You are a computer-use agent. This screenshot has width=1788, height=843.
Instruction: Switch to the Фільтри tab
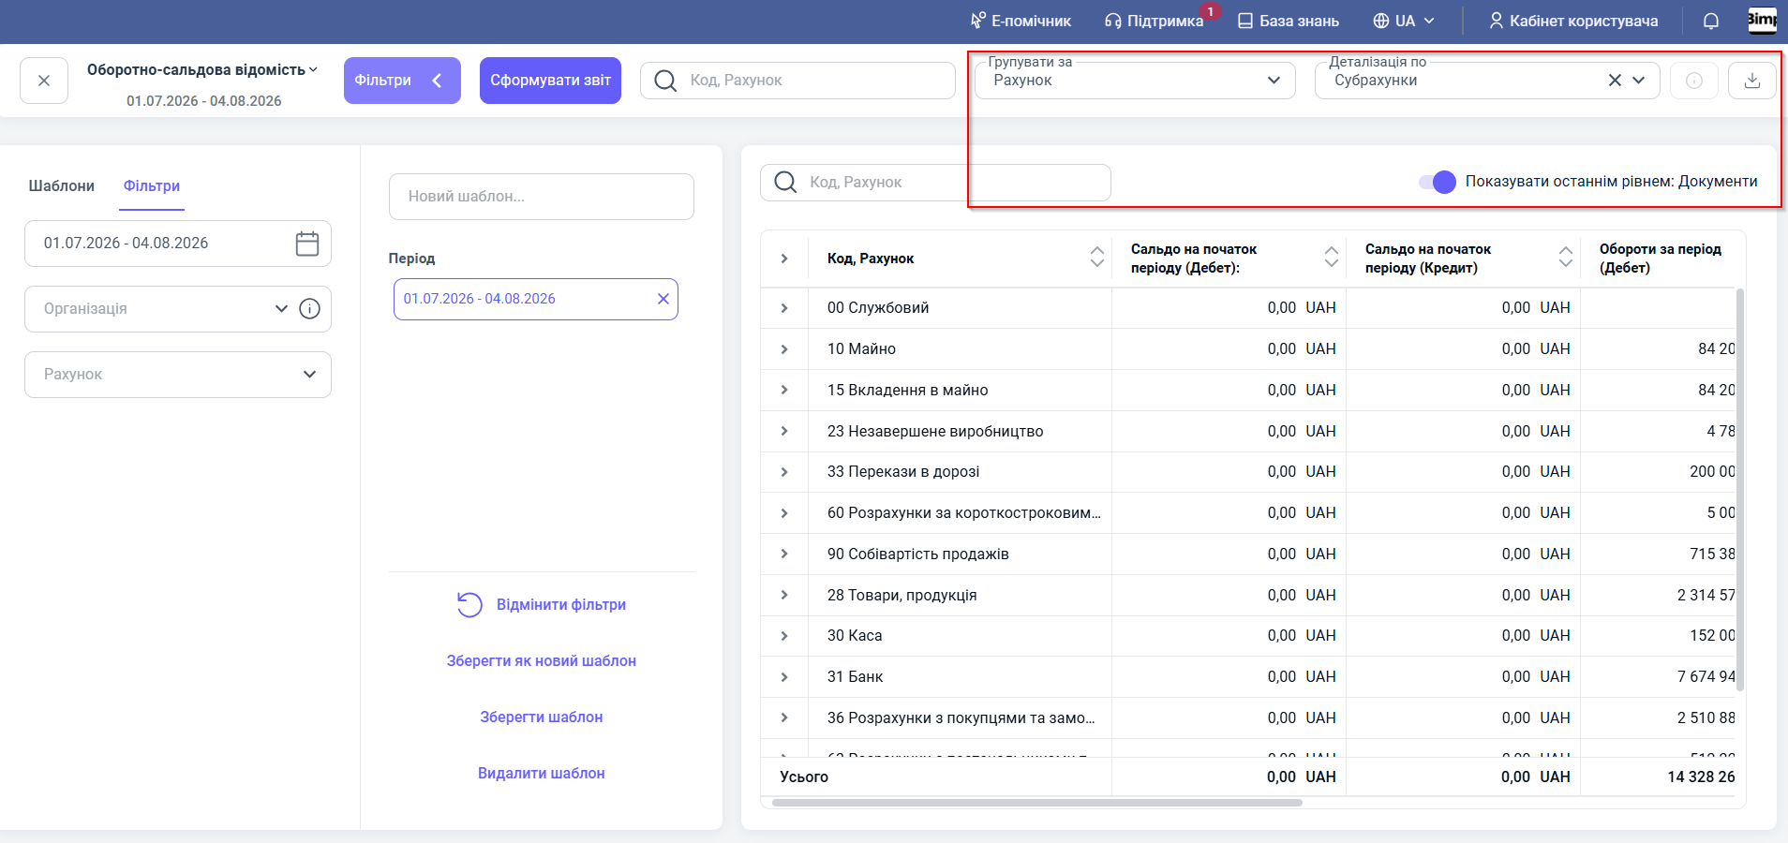point(152,185)
